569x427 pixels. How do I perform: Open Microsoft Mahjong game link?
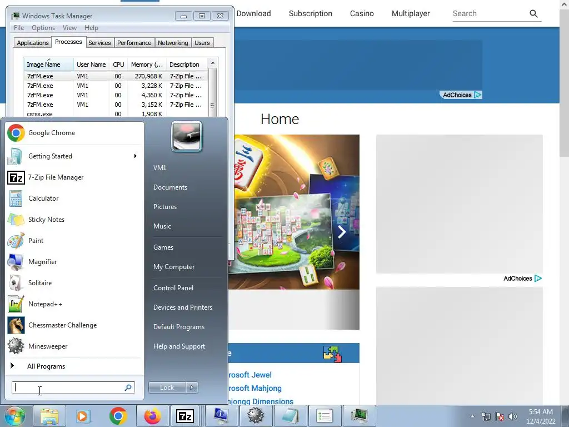[254, 388]
